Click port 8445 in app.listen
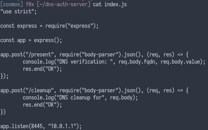Viewport: 208px width, 130px height. pyautogui.click(x=37, y=126)
